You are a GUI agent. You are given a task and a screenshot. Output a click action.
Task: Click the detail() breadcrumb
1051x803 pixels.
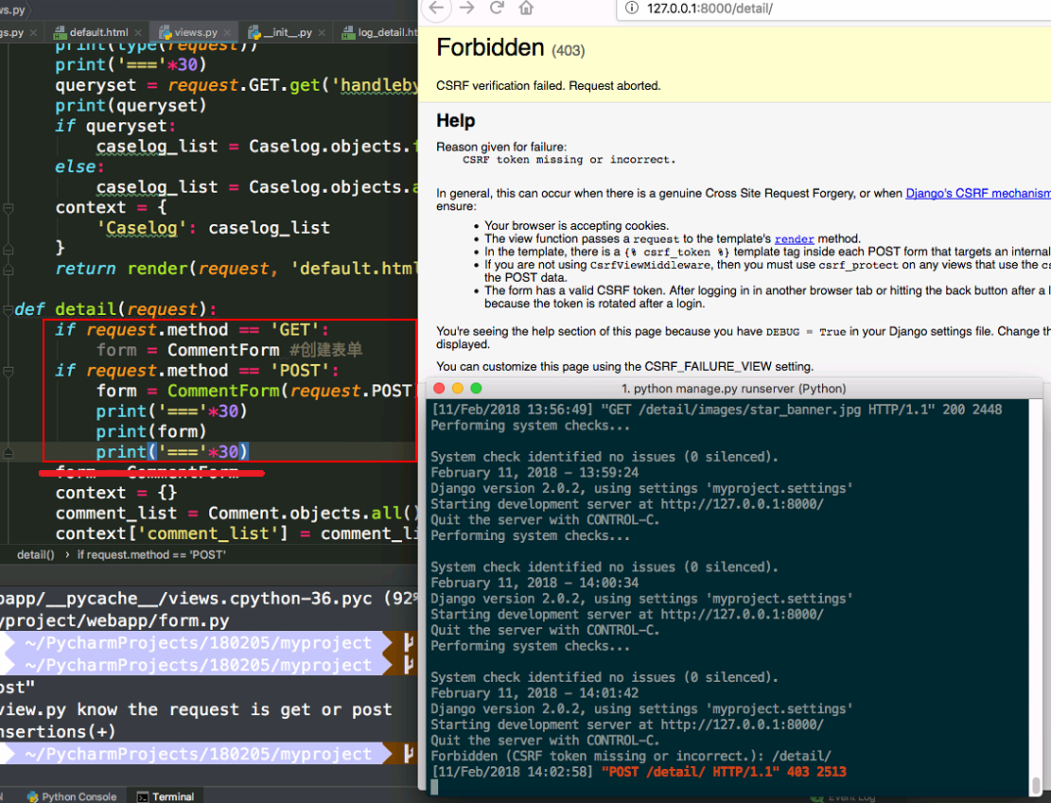pos(36,554)
